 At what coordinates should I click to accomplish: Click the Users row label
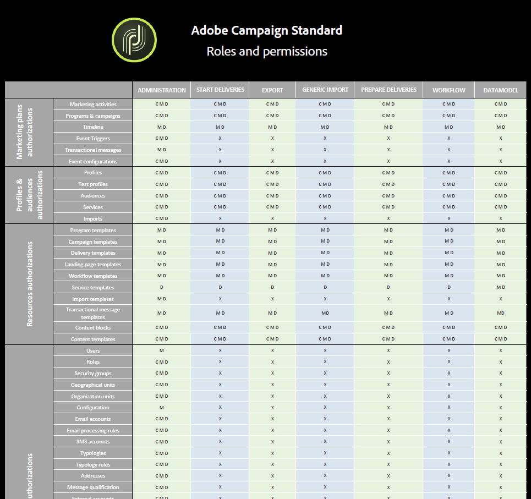tap(93, 350)
